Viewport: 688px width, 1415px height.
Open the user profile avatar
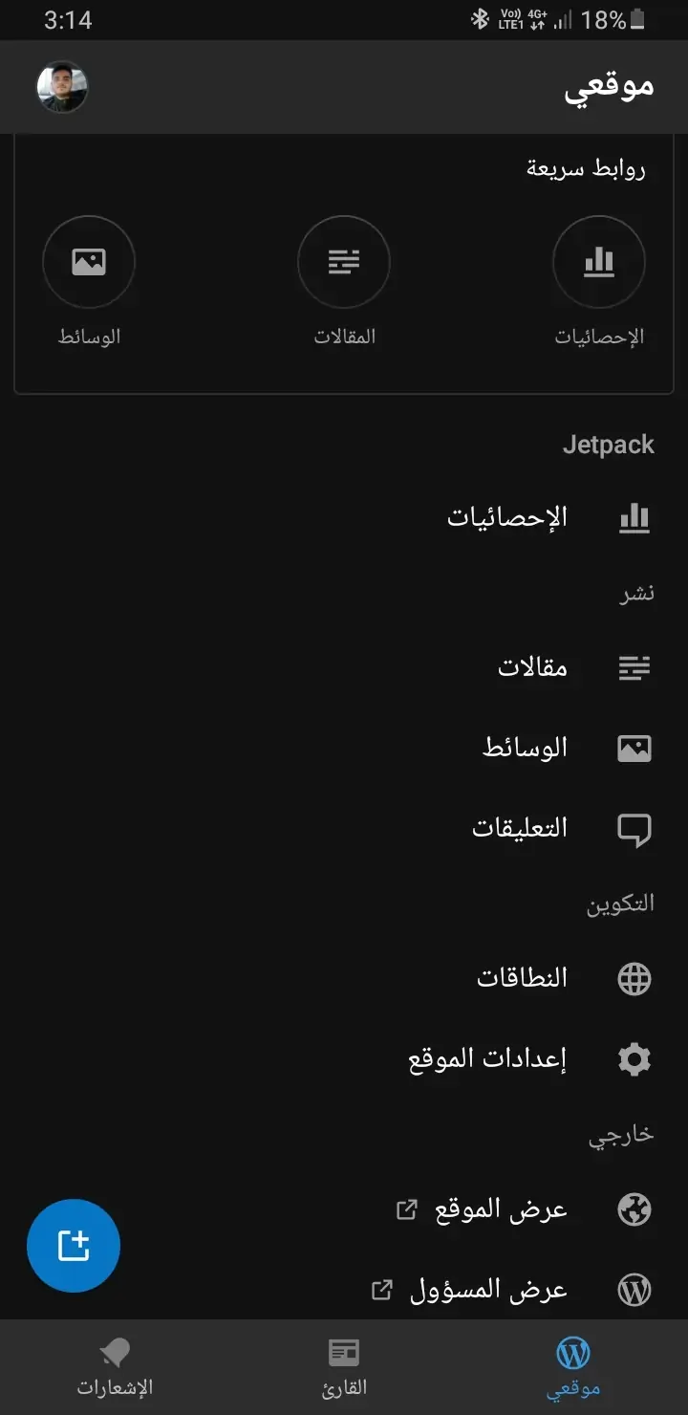[62, 87]
